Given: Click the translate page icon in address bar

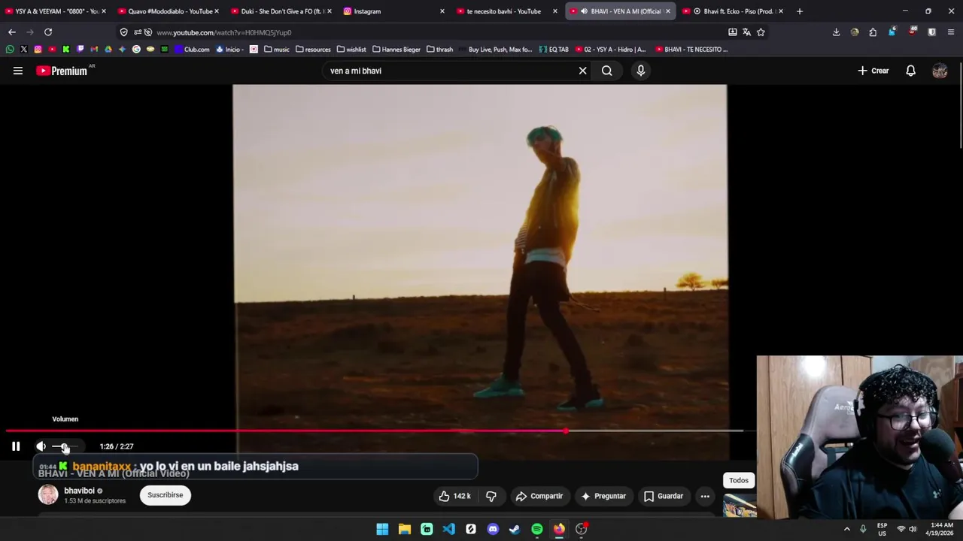Looking at the screenshot, I should coord(746,32).
